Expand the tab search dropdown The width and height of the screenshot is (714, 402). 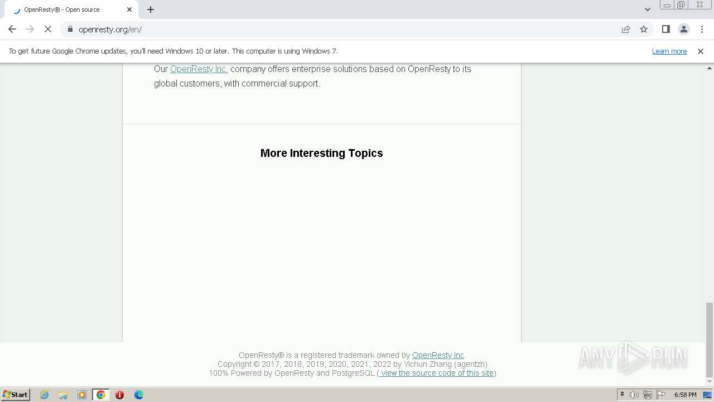coord(648,9)
